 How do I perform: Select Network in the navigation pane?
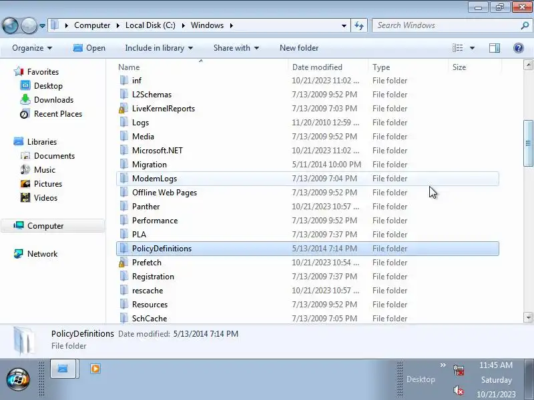pos(42,254)
